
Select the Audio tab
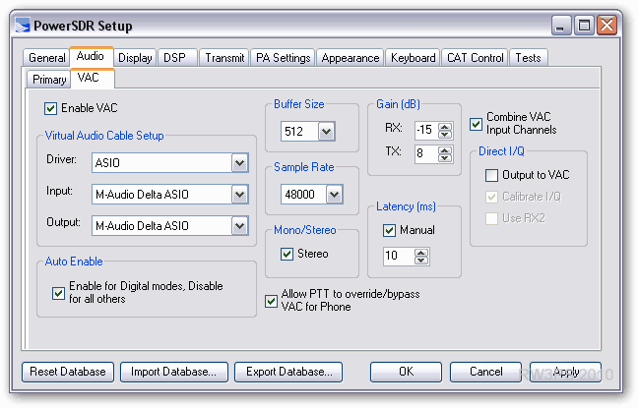point(92,56)
